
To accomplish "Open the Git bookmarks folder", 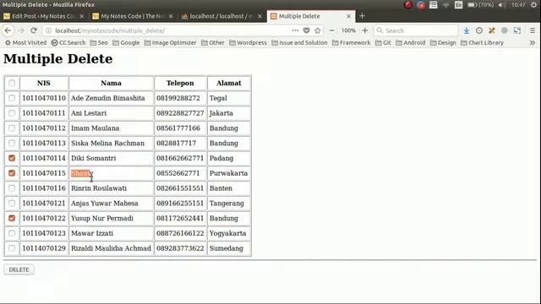I will pyautogui.click(x=383, y=43).
